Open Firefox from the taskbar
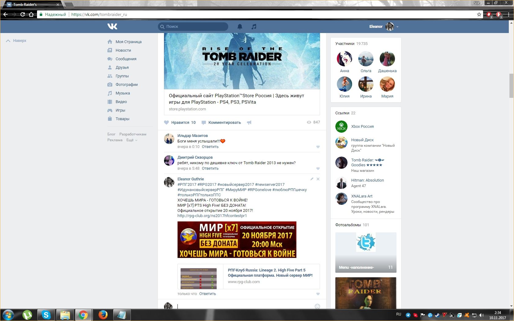 (x=103, y=315)
